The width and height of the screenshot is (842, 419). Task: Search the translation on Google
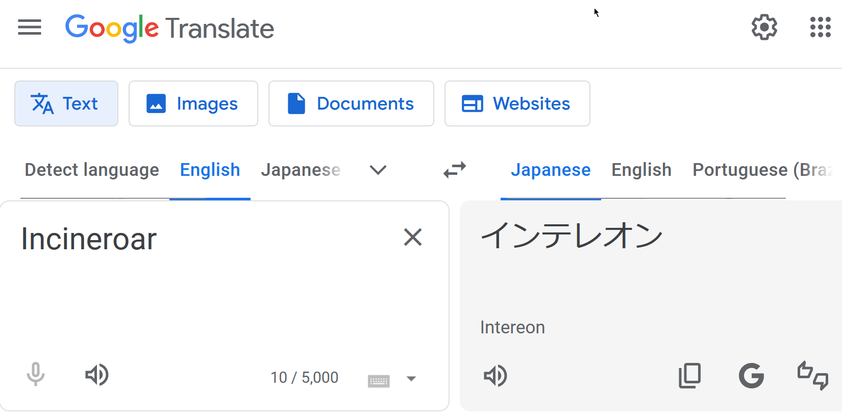pos(751,376)
